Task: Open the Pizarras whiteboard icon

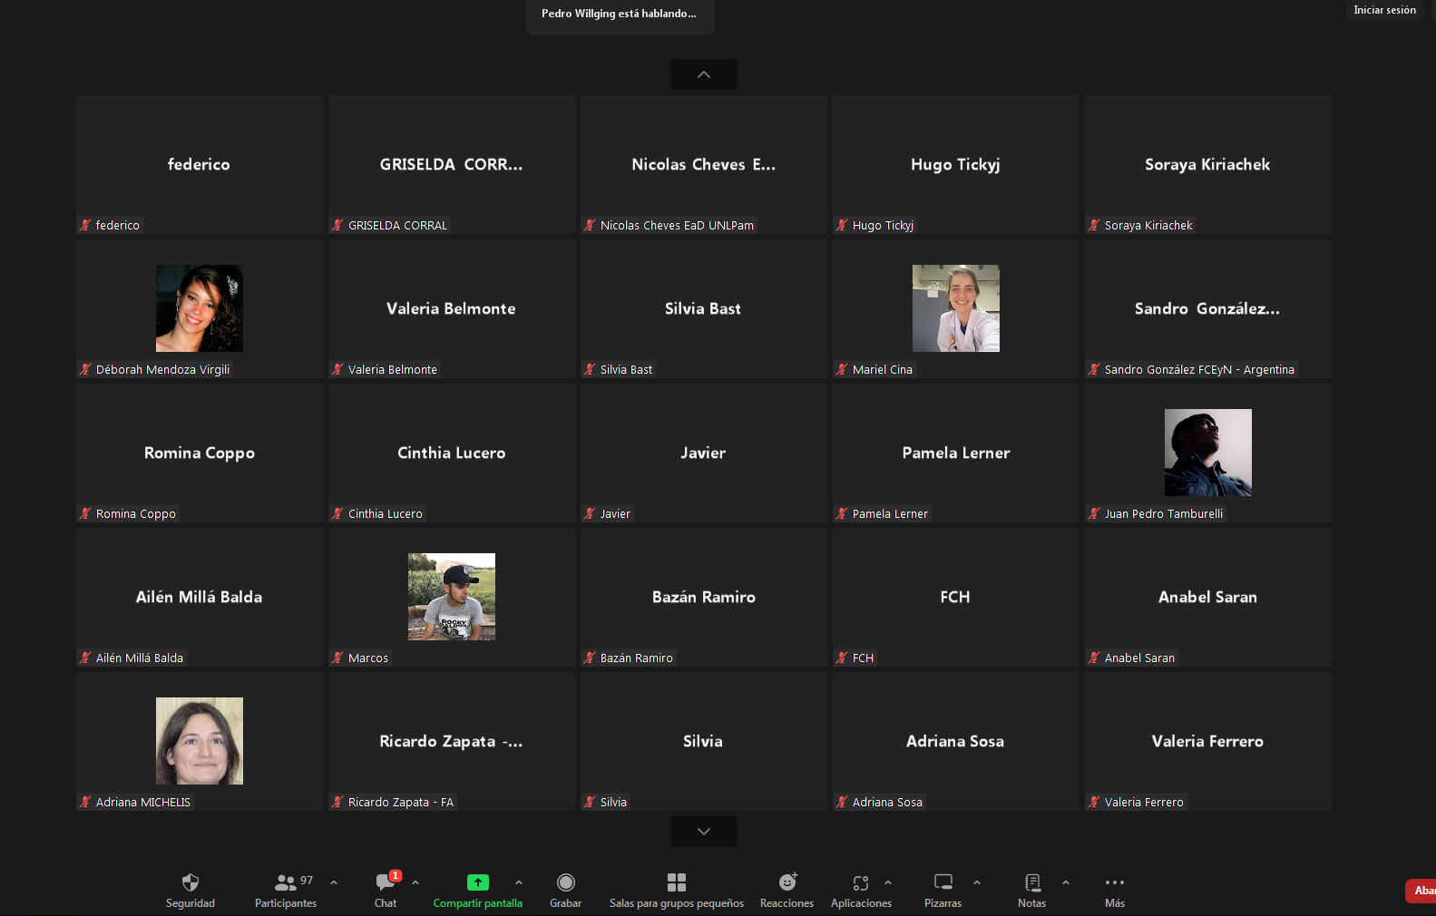Action: click(x=943, y=882)
